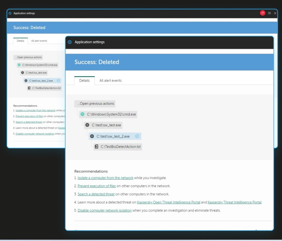Viewport: 282px width, 241px height.
Task: Click the gear icon beside sw_test_2.exe in the front window
Action: click(x=92, y=136)
